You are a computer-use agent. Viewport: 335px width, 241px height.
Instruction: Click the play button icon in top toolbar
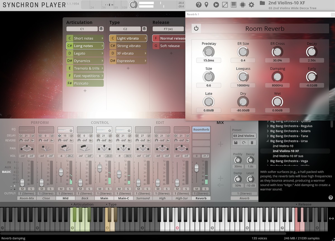[x=216, y=4]
